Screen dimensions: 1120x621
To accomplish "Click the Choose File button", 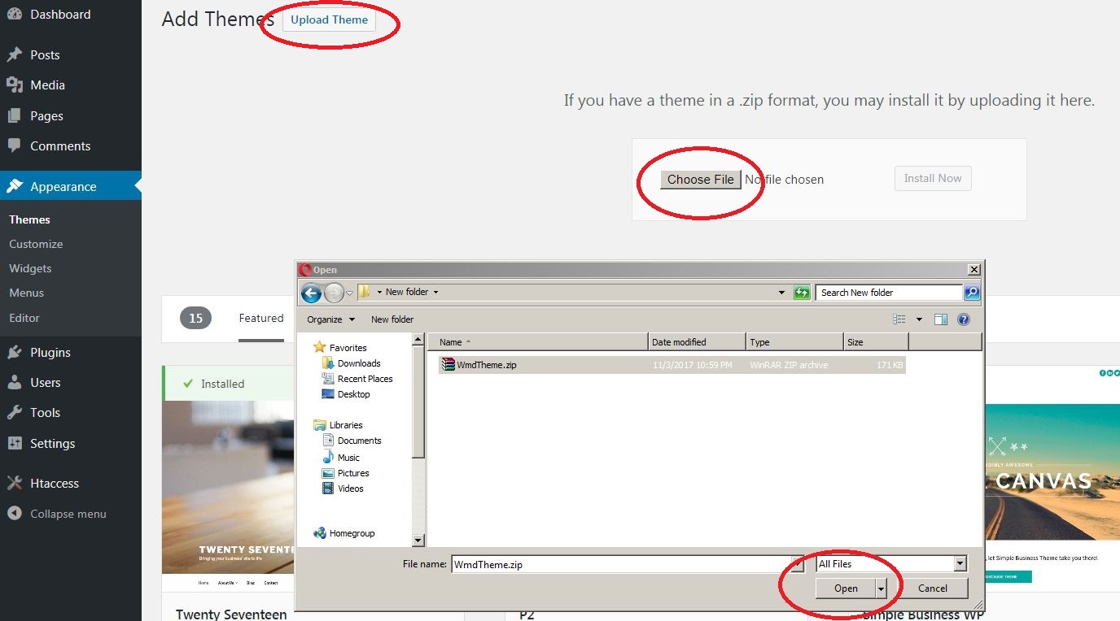I will coord(700,180).
